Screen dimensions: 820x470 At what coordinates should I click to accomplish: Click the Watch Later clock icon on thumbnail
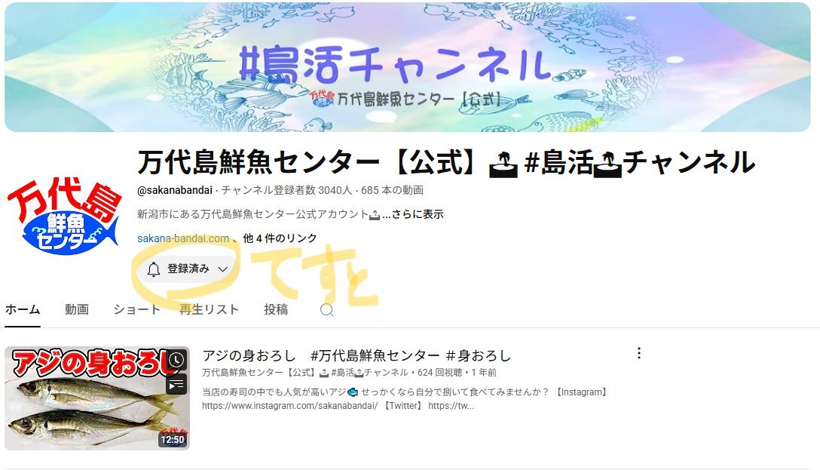pos(177,360)
